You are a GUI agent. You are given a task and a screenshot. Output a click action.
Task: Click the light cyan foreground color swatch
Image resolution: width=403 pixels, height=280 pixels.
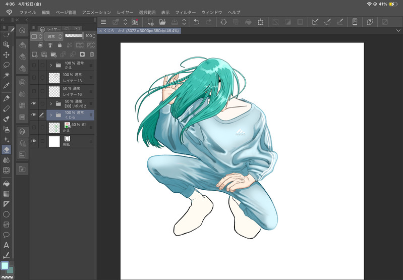tap(5, 265)
